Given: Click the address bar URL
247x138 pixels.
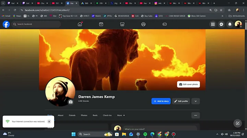Looking at the screenshot, I should (47, 10).
